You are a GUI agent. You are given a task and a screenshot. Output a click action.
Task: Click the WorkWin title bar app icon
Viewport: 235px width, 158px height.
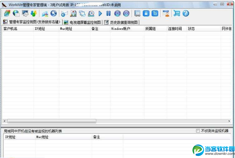4,5
